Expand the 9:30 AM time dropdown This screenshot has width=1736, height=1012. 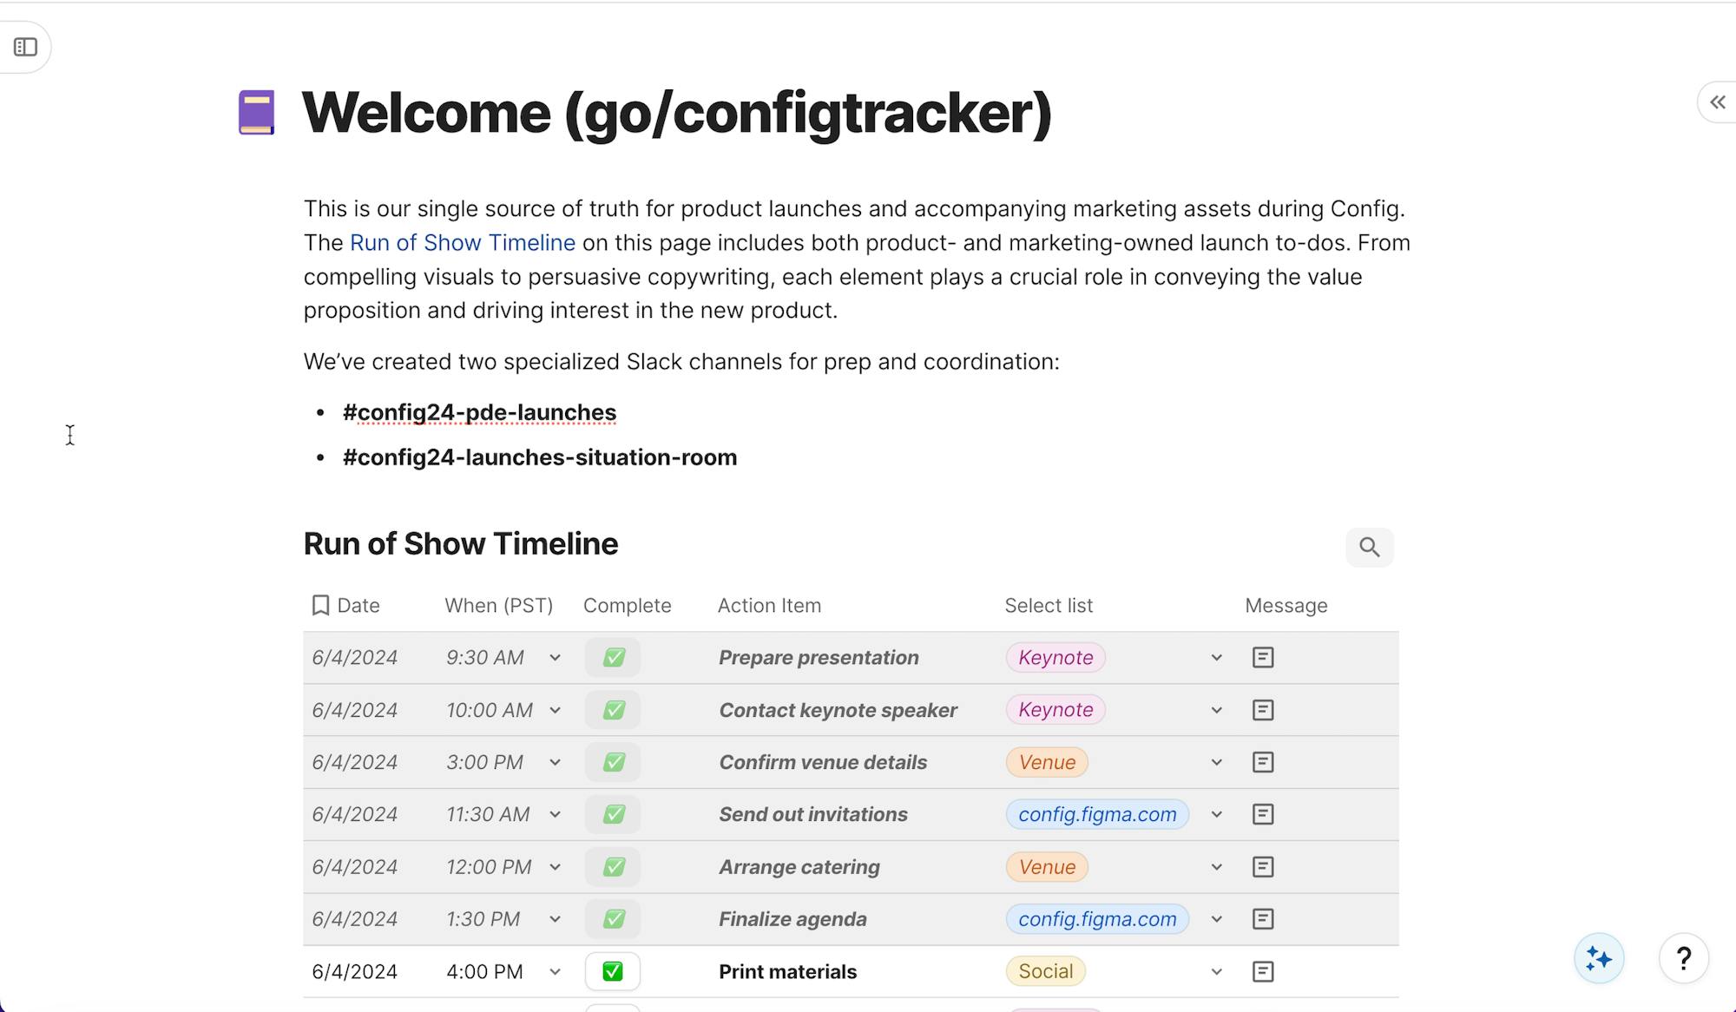click(x=555, y=658)
